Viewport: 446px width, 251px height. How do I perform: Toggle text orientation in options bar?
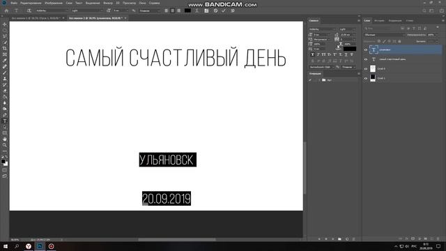point(29,10)
